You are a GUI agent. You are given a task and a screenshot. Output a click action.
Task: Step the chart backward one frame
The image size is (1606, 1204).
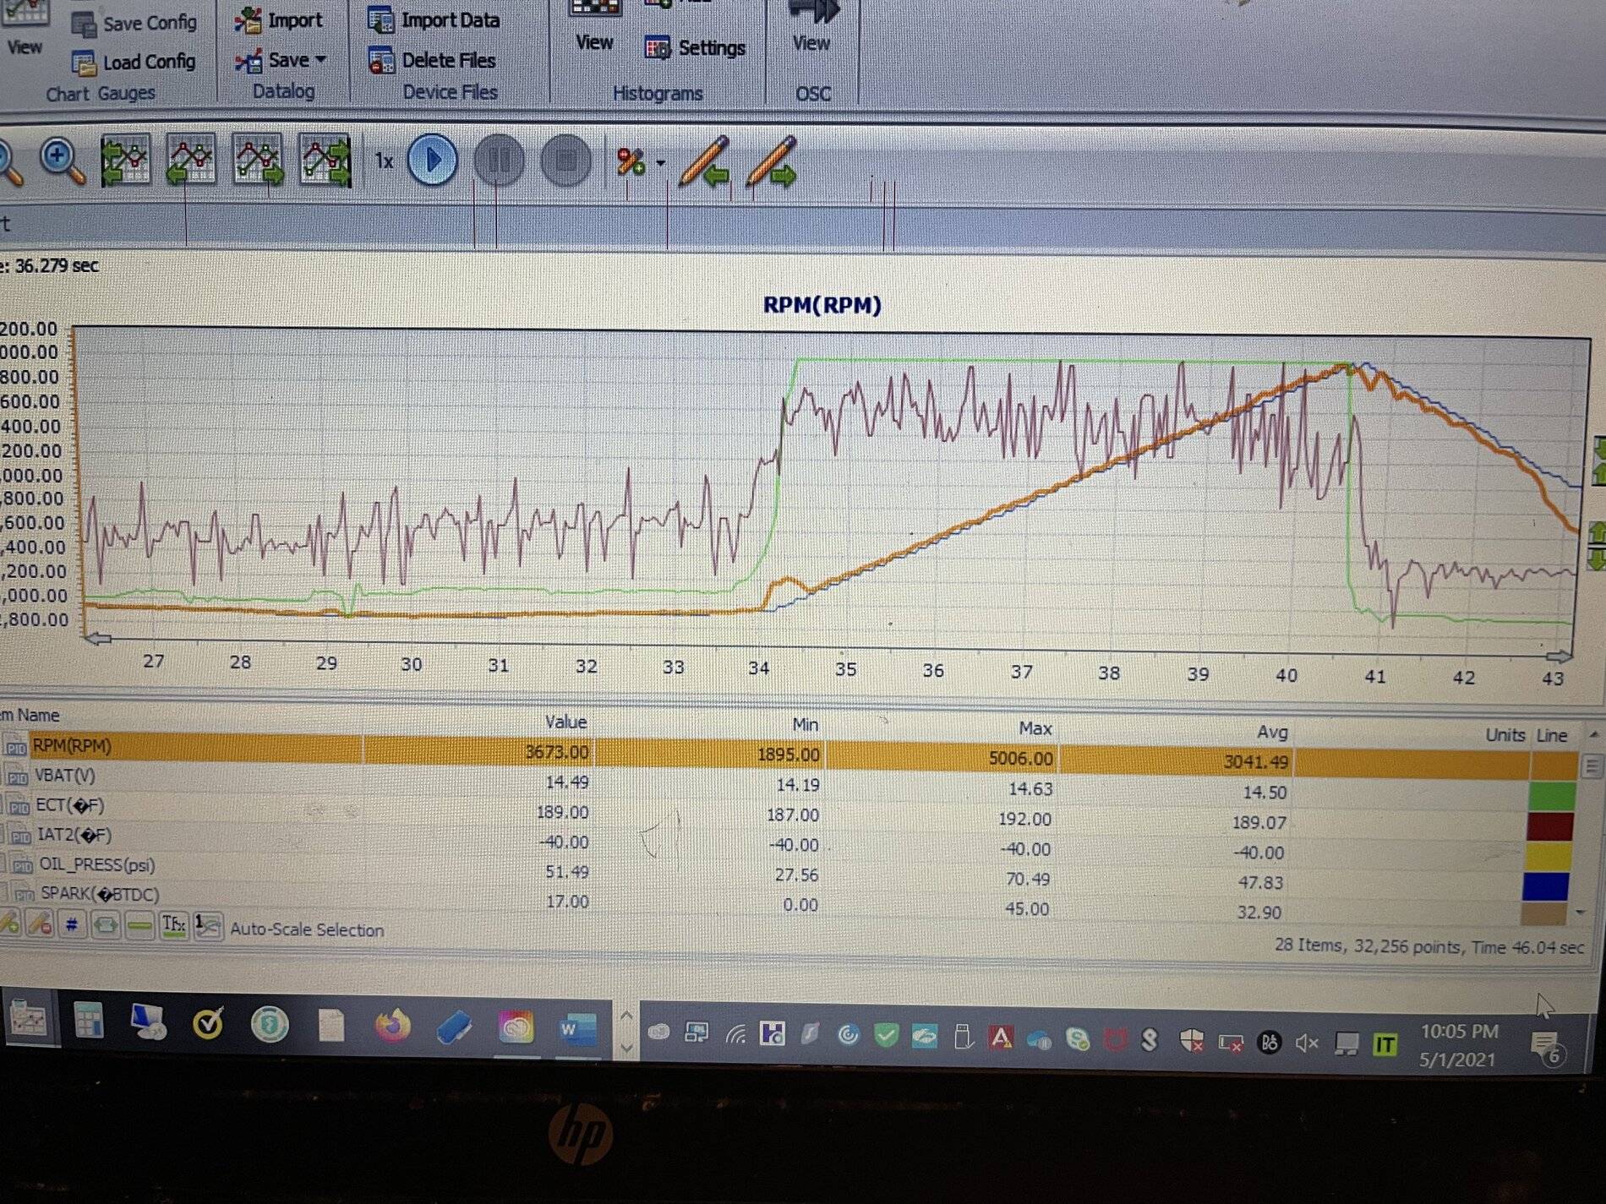pyautogui.click(x=191, y=160)
